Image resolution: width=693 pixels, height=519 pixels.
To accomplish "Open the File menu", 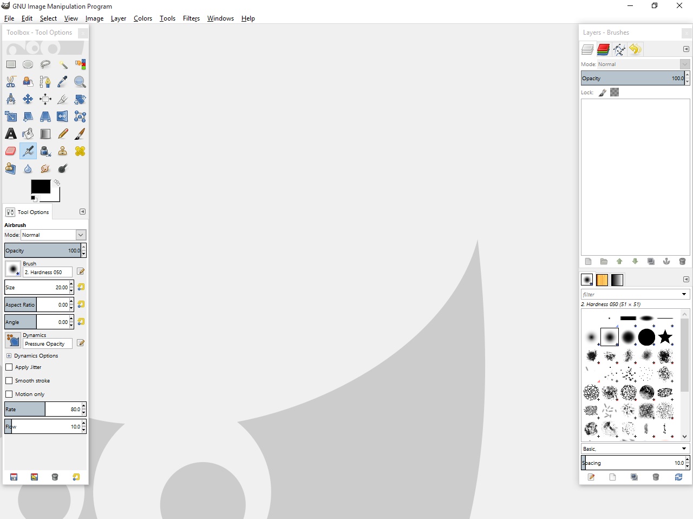I will coord(9,18).
